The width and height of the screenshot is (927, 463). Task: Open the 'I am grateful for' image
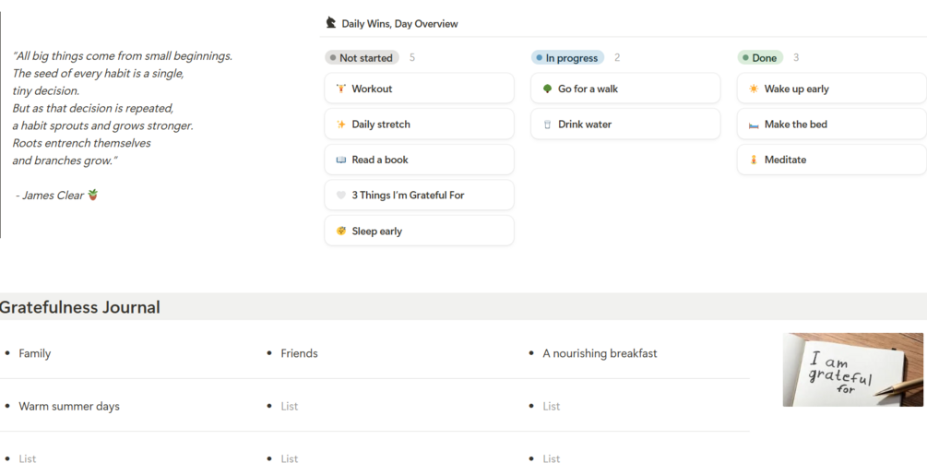(x=852, y=370)
